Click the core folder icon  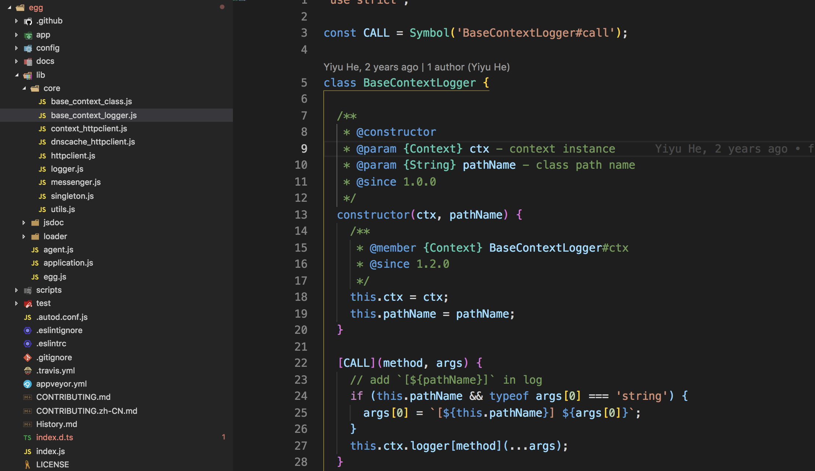click(35, 88)
